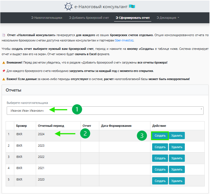Click the Kazakhstan flag icon in header
The height and width of the screenshot is (194, 210).
[x=132, y=6]
